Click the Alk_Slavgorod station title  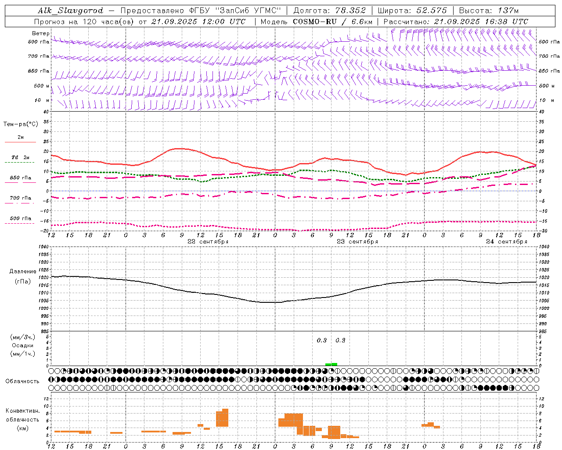point(71,11)
